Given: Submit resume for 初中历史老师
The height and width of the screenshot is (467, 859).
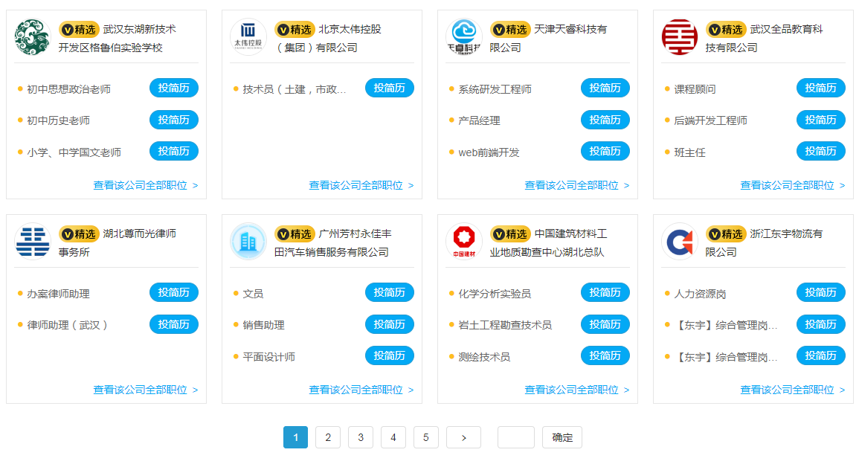Looking at the screenshot, I should tap(174, 120).
